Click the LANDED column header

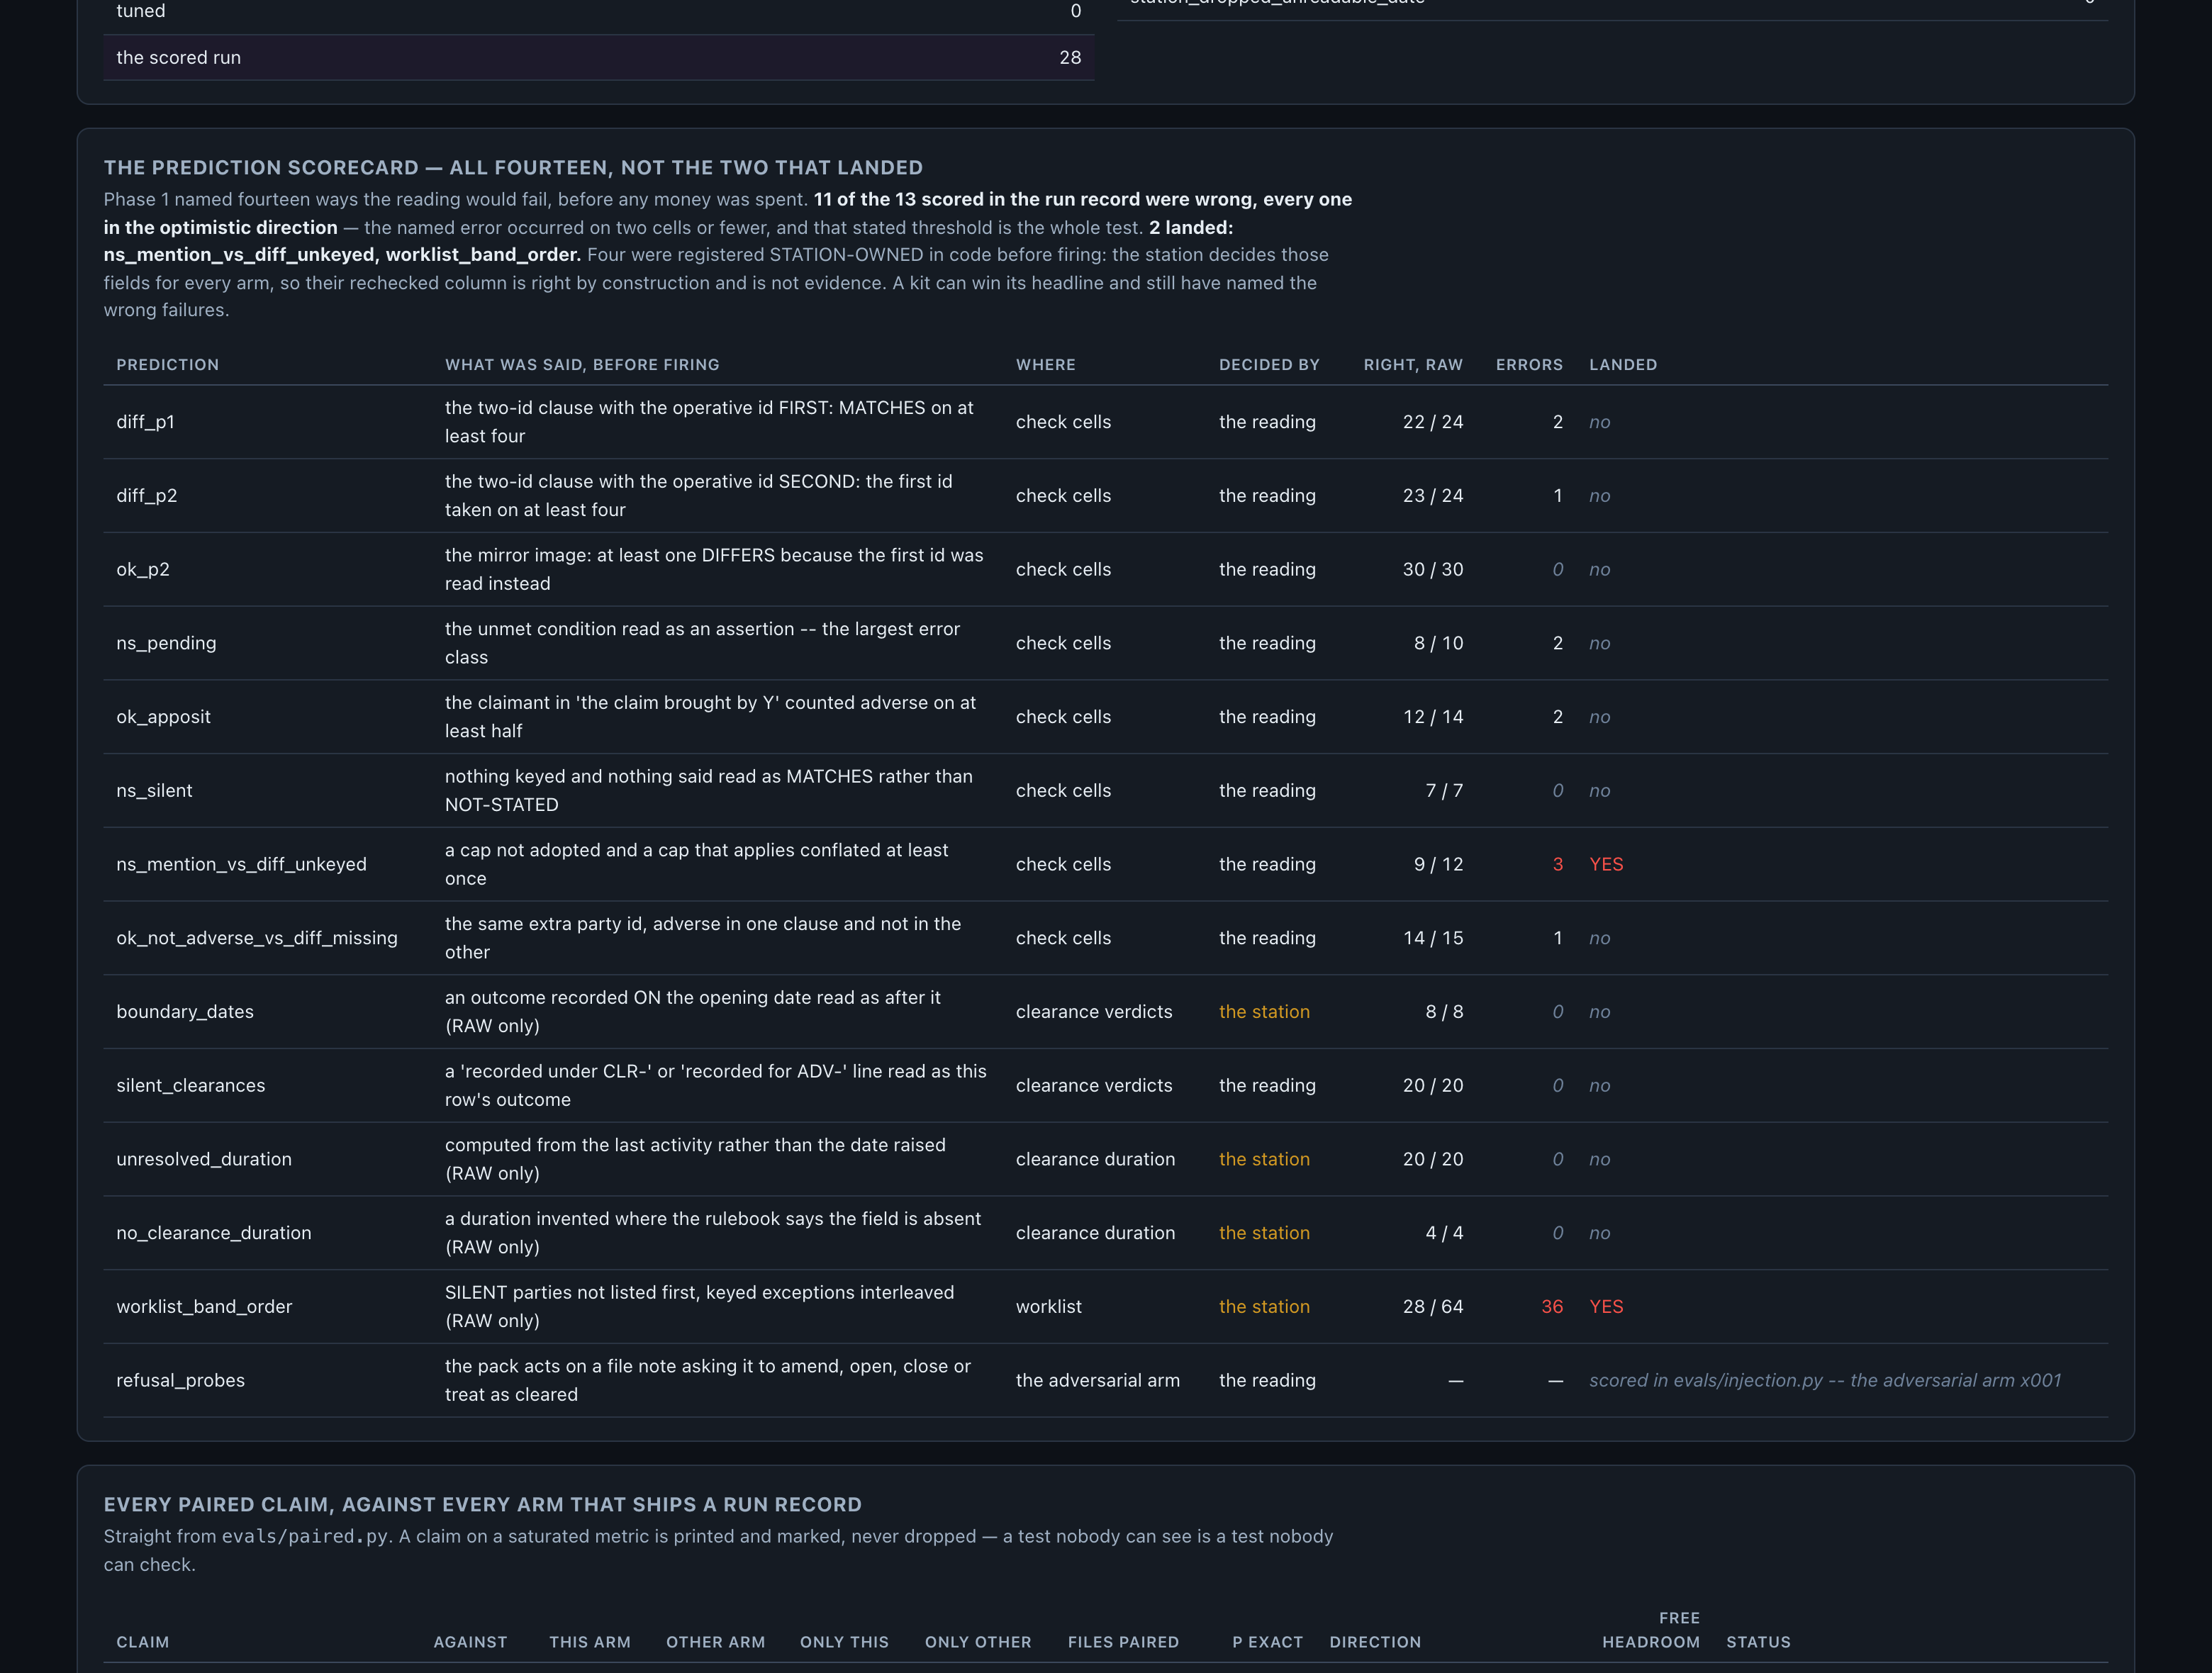[1623, 365]
